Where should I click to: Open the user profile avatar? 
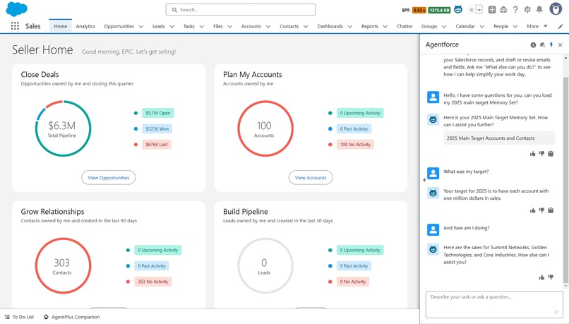click(x=556, y=9)
